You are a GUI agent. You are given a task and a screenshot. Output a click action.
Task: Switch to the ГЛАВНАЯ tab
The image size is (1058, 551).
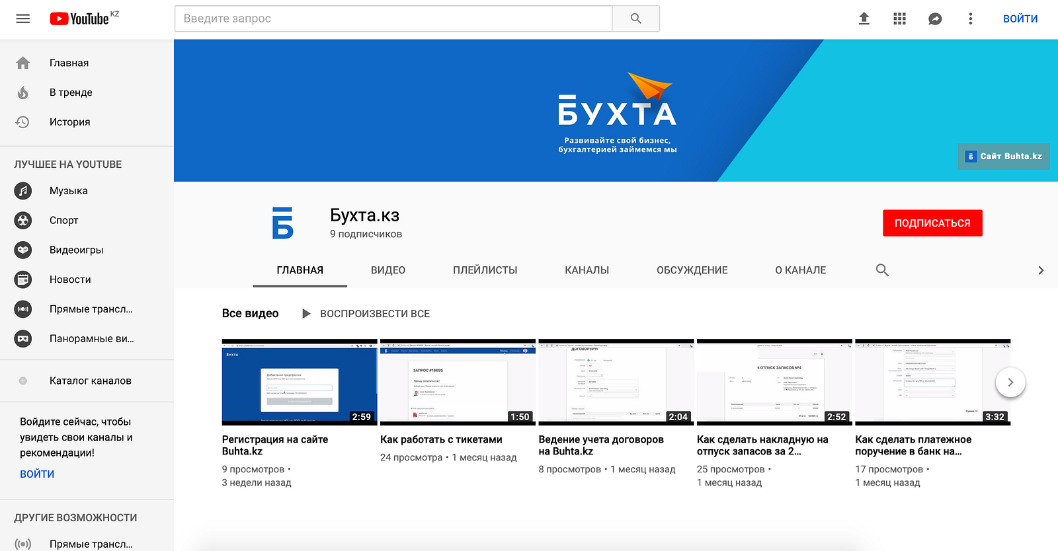(x=300, y=270)
